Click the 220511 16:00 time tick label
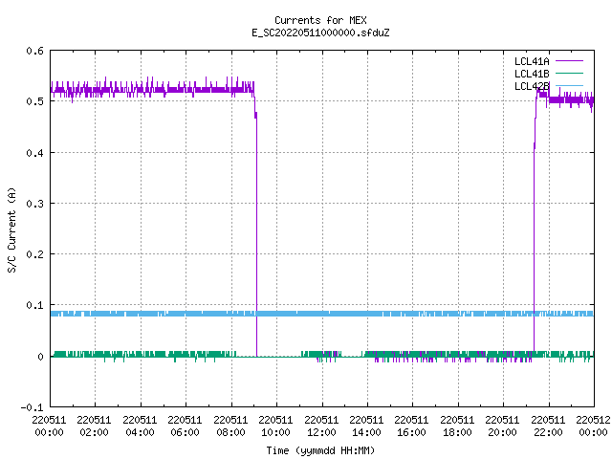The width and height of the screenshot is (612, 459). click(x=412, y=426)
